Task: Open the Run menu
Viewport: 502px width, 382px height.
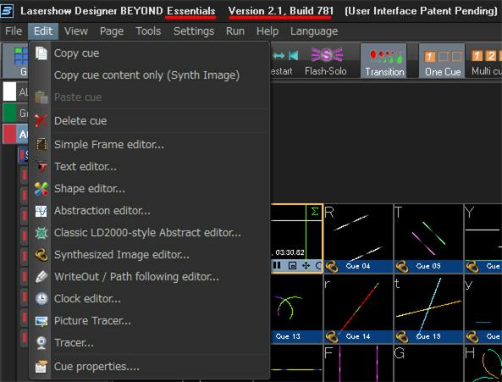Action: pos(235,31)
